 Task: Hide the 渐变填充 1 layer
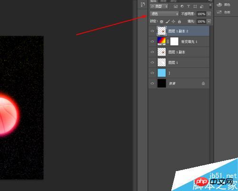[152, 41]
